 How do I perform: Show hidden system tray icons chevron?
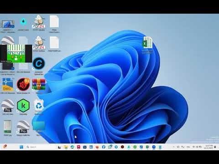point(173,147)
